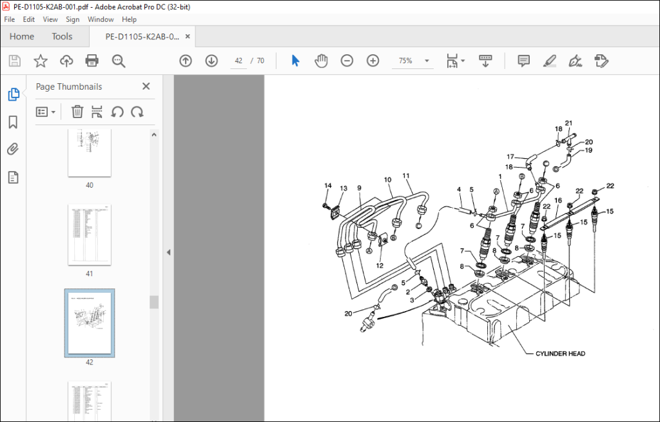Zoom in with the plus button
Image resolution: width=660 pixels, height=422 pixels.
373,61
